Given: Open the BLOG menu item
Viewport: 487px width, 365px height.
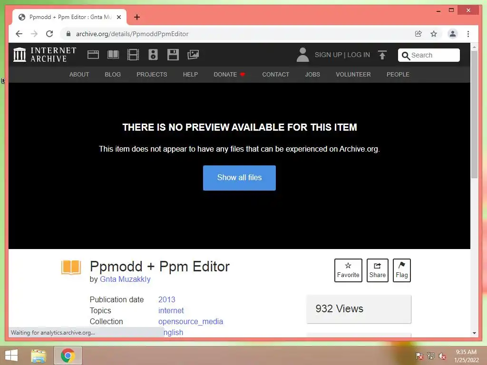Looking at the screenshot, I should (113, 75).
